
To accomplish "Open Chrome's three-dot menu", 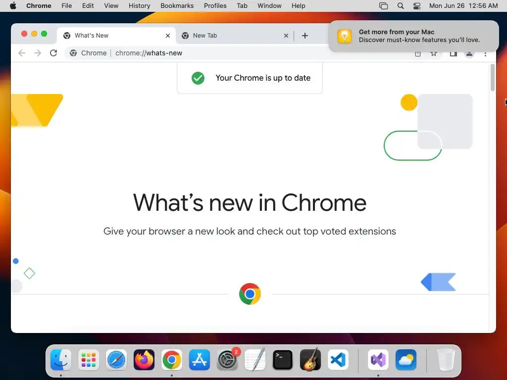I will coord(485,54).
